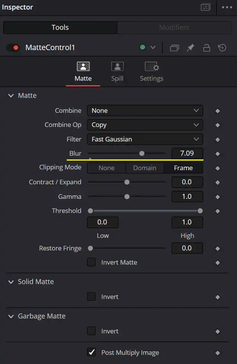
Task: Click the Gamma value field
Action: point(187,197)
